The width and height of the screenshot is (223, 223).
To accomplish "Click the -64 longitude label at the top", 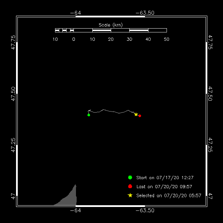I will [x=76, y=13].
